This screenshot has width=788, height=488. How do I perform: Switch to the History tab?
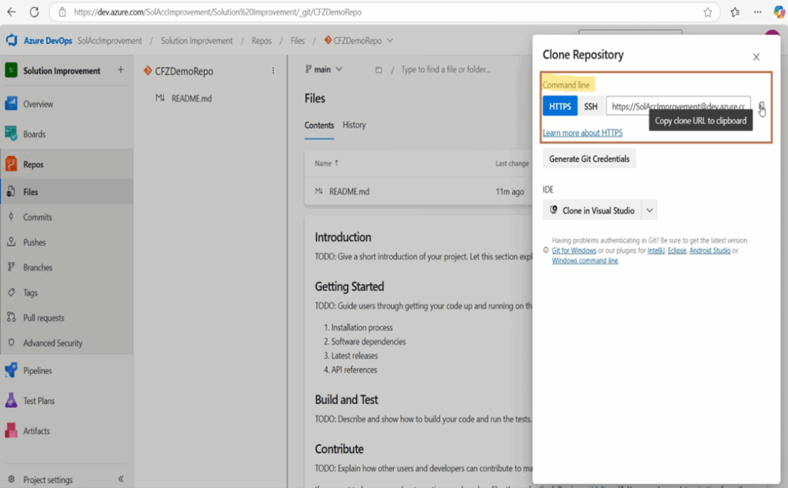point(354,125)
